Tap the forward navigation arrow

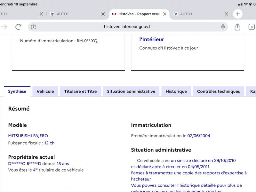click(4, 27)
